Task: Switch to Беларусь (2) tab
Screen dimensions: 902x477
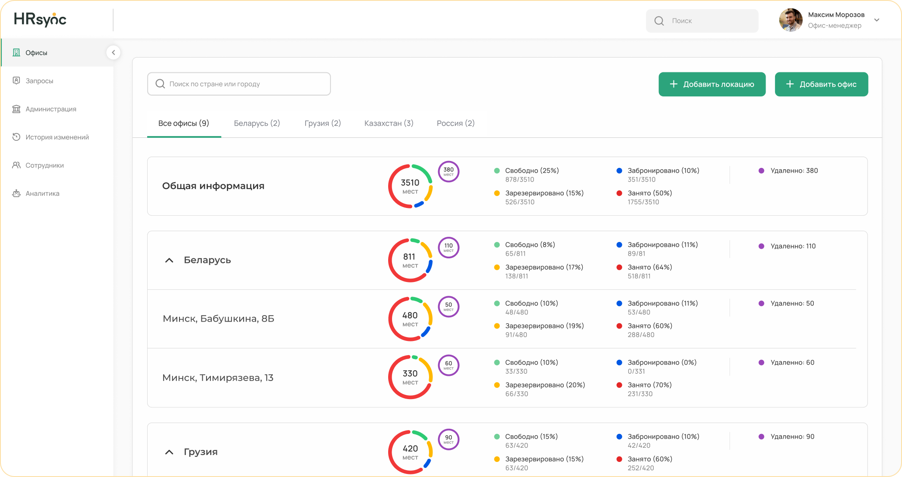Action: pyautogui.click(x=257, y=124)
